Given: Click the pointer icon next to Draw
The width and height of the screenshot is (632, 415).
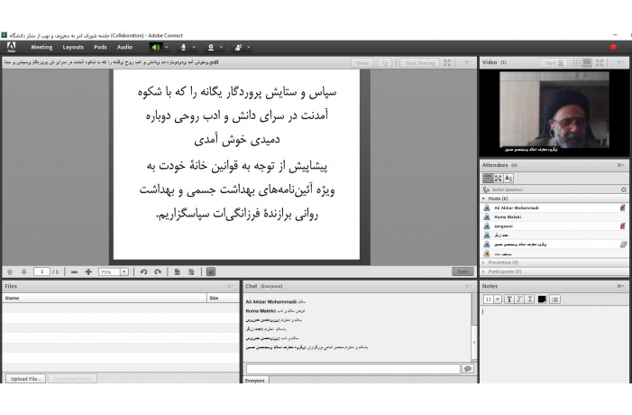Looking at the screenshot, I should (x=385, y=63).
